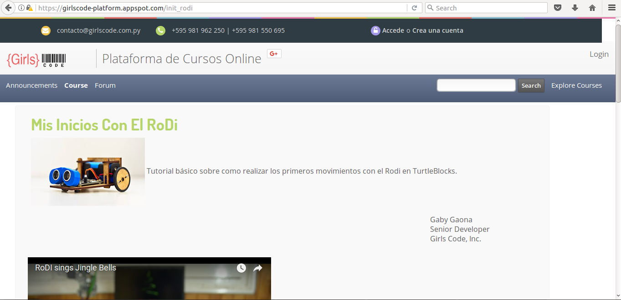Click the instructor name Gaby Gaona

[x=451, y=220]
